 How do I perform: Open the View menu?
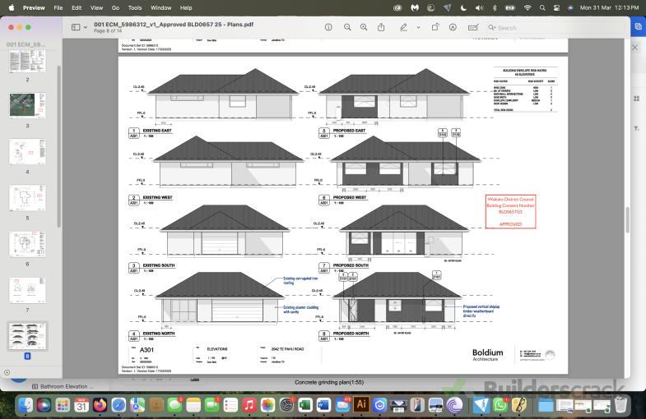[96, 7]
